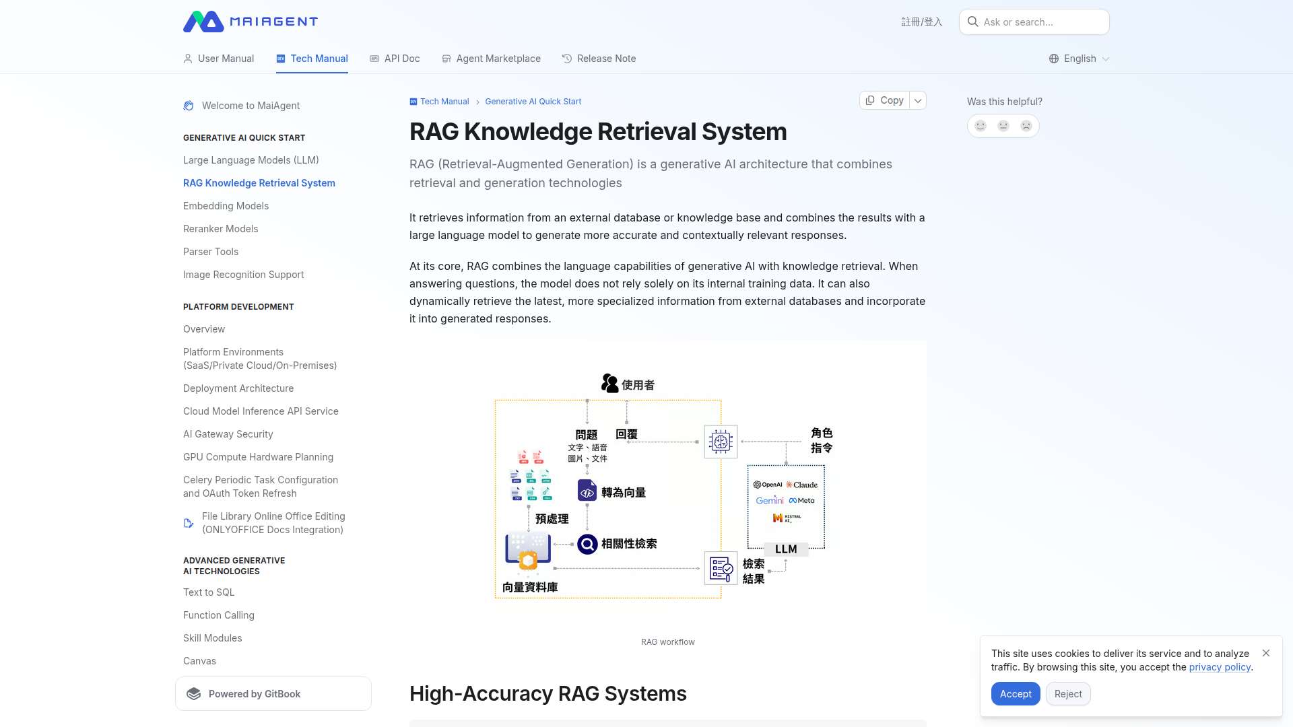Focus the Ask or search field
1293x727 pixels.
1034,22
